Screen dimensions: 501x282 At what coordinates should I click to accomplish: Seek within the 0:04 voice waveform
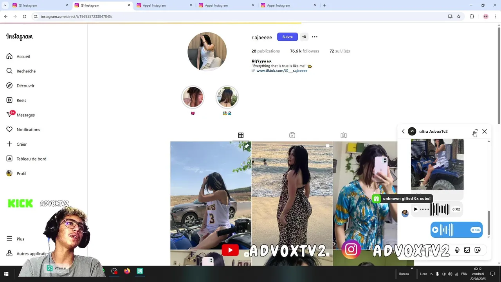pos(447,230)
